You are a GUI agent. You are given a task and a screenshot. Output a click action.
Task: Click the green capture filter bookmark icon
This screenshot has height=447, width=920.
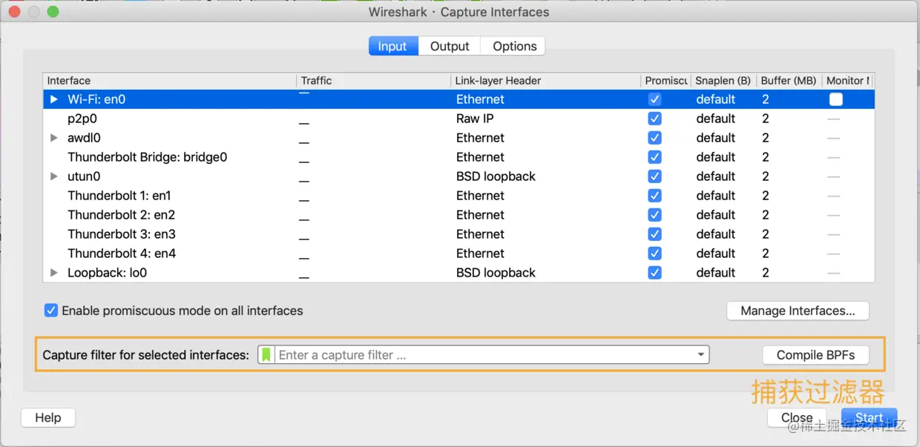[266, 355]
